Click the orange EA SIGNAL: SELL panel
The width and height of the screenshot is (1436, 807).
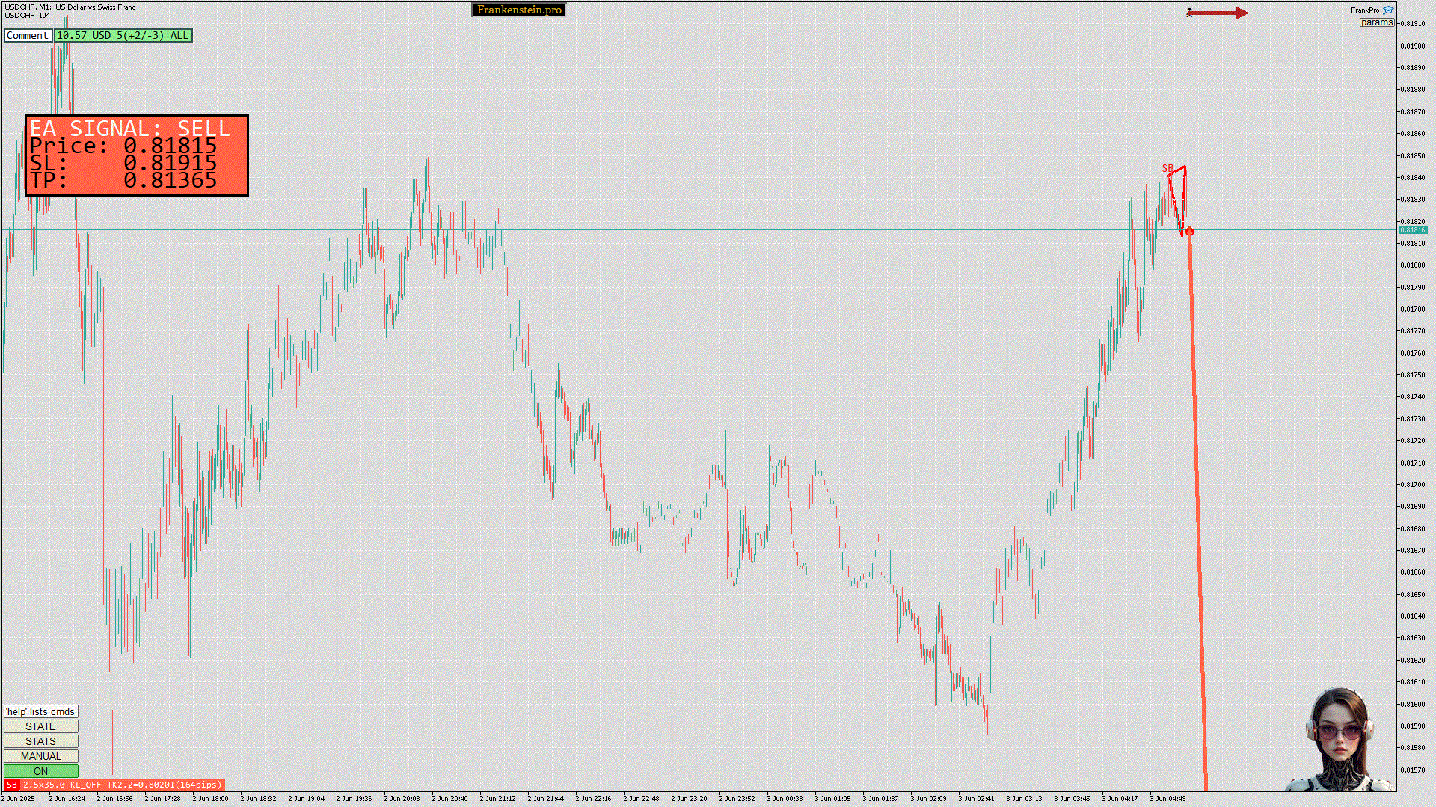coord(137,155)
